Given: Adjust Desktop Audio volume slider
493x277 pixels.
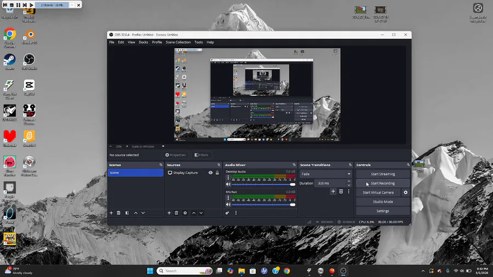Looking at the screenshot, I should click(263, 184).
